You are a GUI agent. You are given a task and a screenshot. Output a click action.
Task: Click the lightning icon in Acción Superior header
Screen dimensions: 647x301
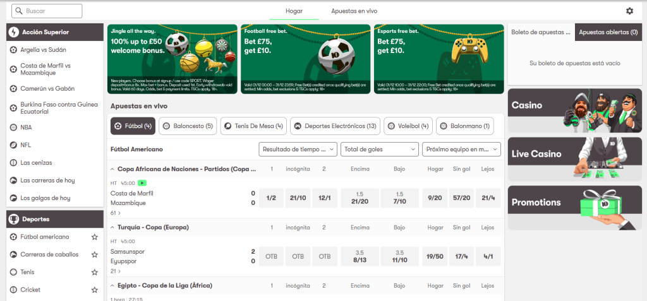pyautogui.click(x=14, y=32)
